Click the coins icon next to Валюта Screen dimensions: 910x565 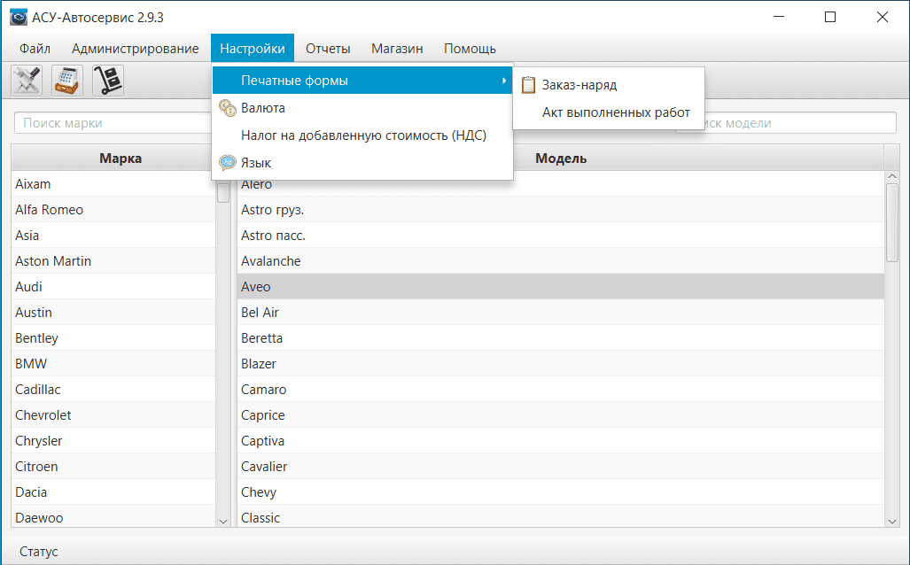pyautogui.click(x=228, y=108)
